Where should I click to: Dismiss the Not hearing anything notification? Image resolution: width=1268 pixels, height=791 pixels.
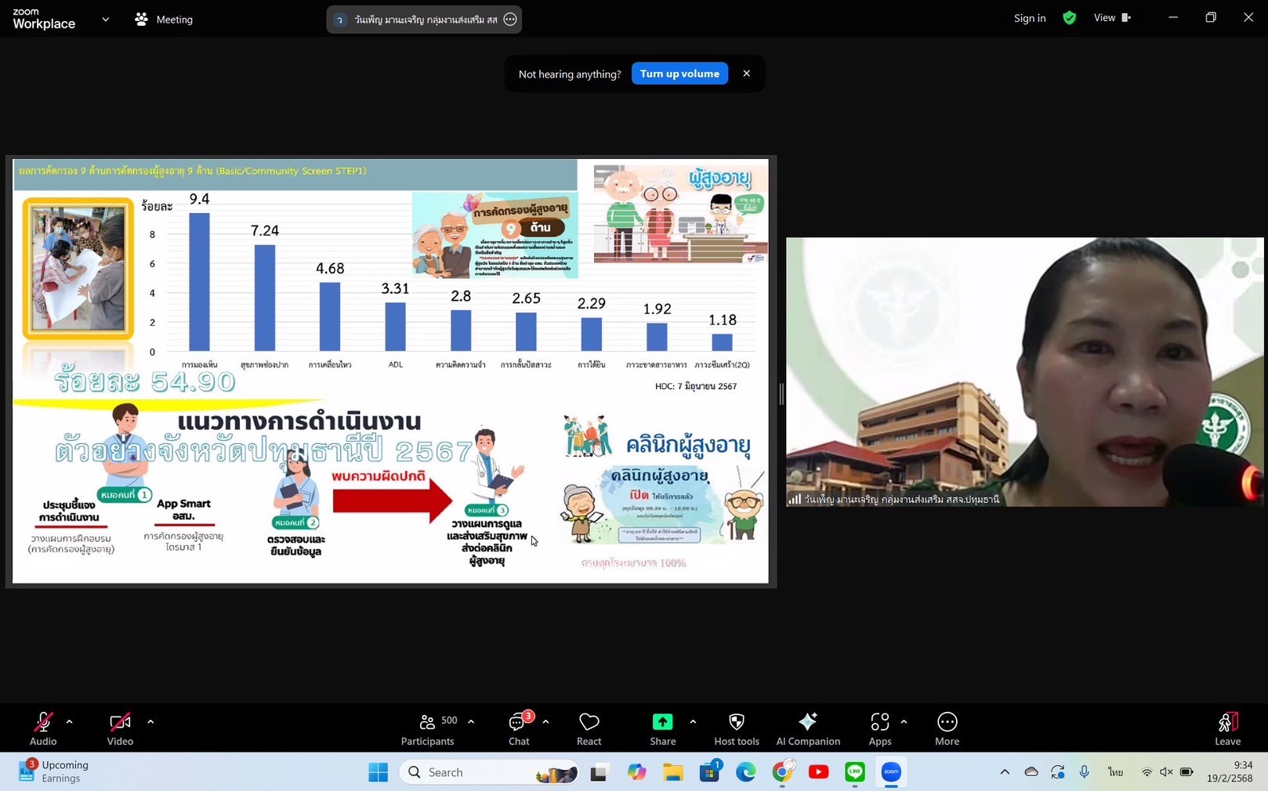(x=746, y=74)
